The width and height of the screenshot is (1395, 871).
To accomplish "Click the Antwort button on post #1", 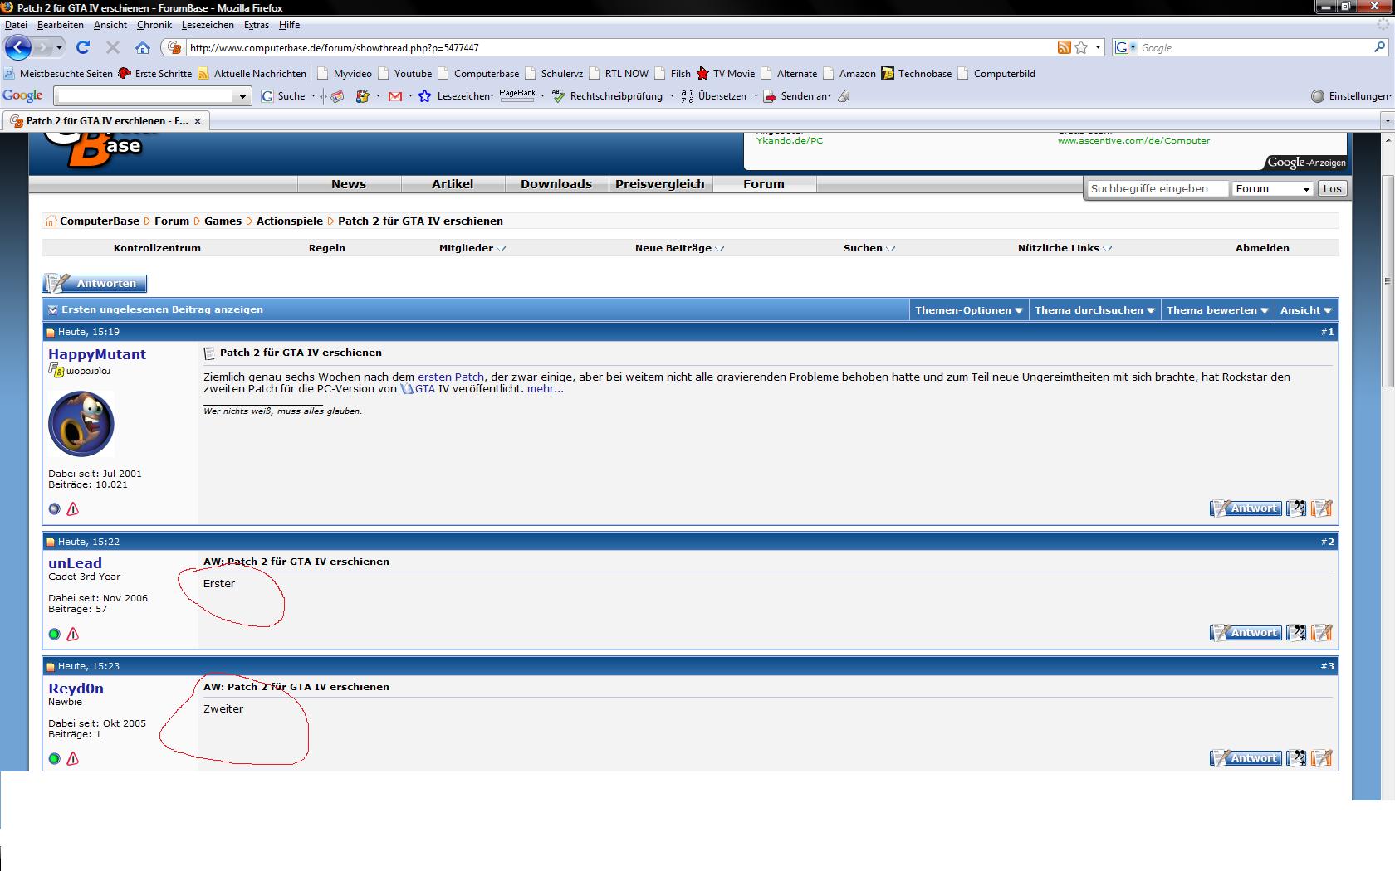I will pos(1246,508).
